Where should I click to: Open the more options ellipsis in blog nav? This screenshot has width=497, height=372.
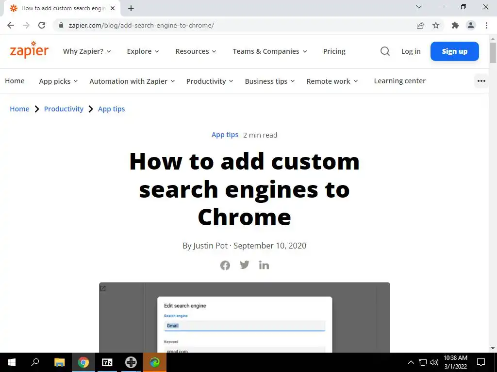(481, 81)
